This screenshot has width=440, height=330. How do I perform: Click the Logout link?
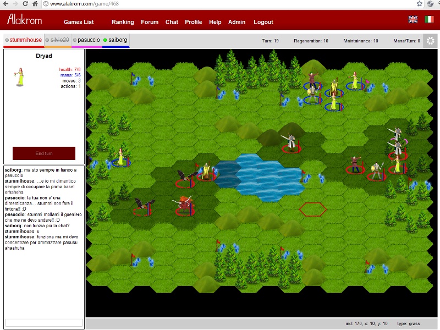tap(263, 22)
